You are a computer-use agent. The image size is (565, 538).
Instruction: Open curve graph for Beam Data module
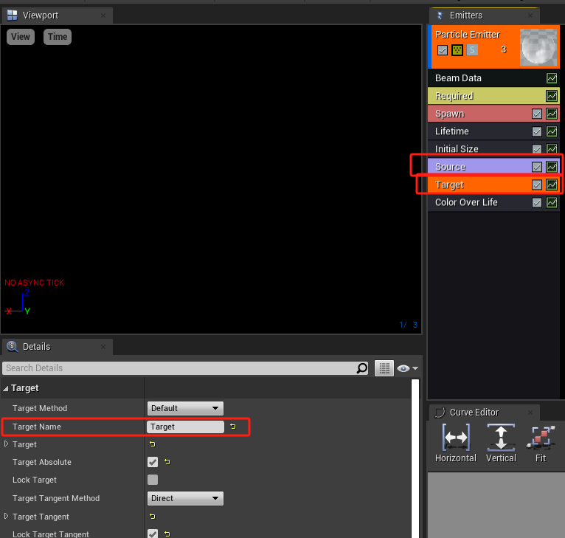pos(551,78)
